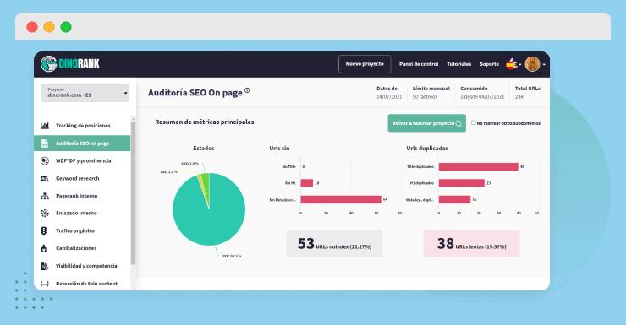Open Panel de control link
The height and width of the screenshot is (325, 626).
419,64
